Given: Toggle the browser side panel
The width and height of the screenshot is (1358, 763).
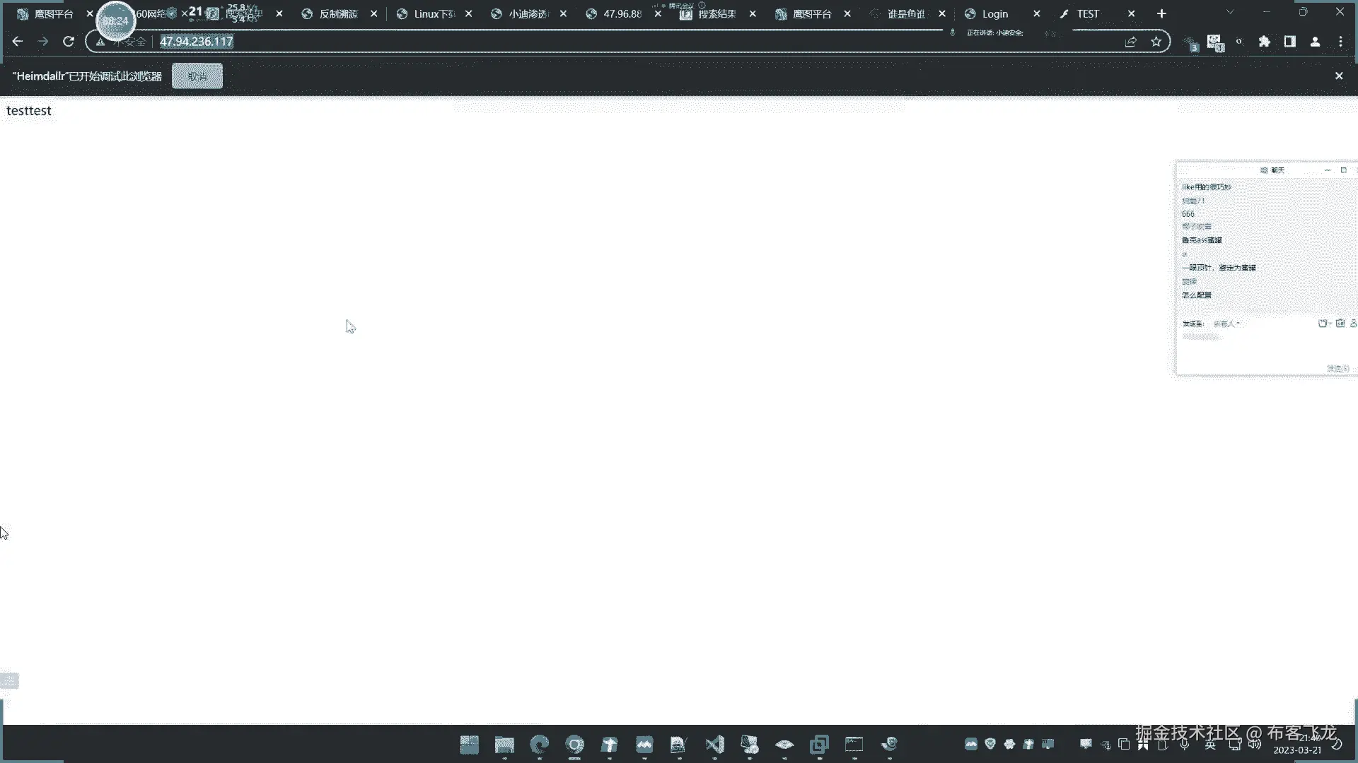Looking at the screenshot, I should click(1290, 42).
